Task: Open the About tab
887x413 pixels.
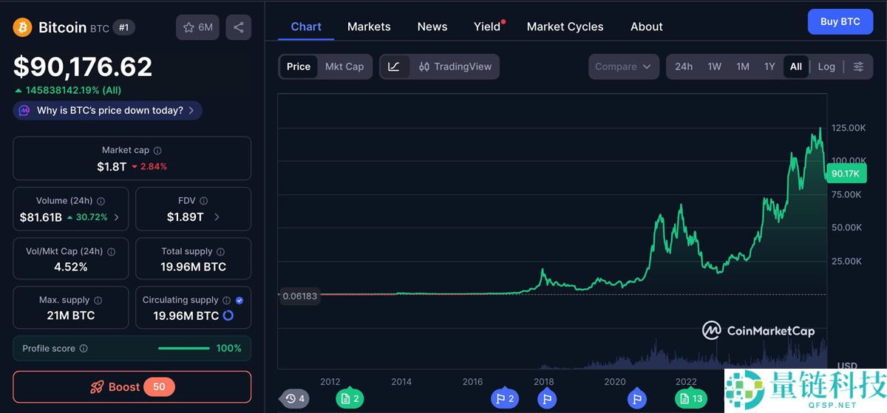Action: point(647,27)
